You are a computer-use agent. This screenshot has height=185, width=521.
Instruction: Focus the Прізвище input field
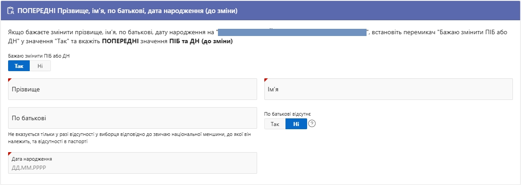tap(132, 89)
